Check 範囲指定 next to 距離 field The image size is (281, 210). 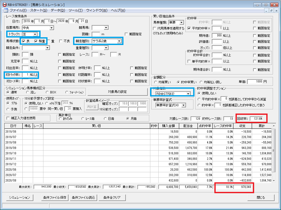[126, 34]
